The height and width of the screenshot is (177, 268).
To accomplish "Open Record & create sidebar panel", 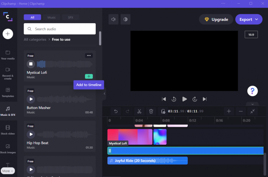I will 8,74.
